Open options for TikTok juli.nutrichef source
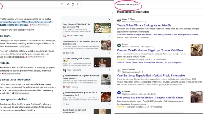The image size is (203, 114). tap(110, 70)
